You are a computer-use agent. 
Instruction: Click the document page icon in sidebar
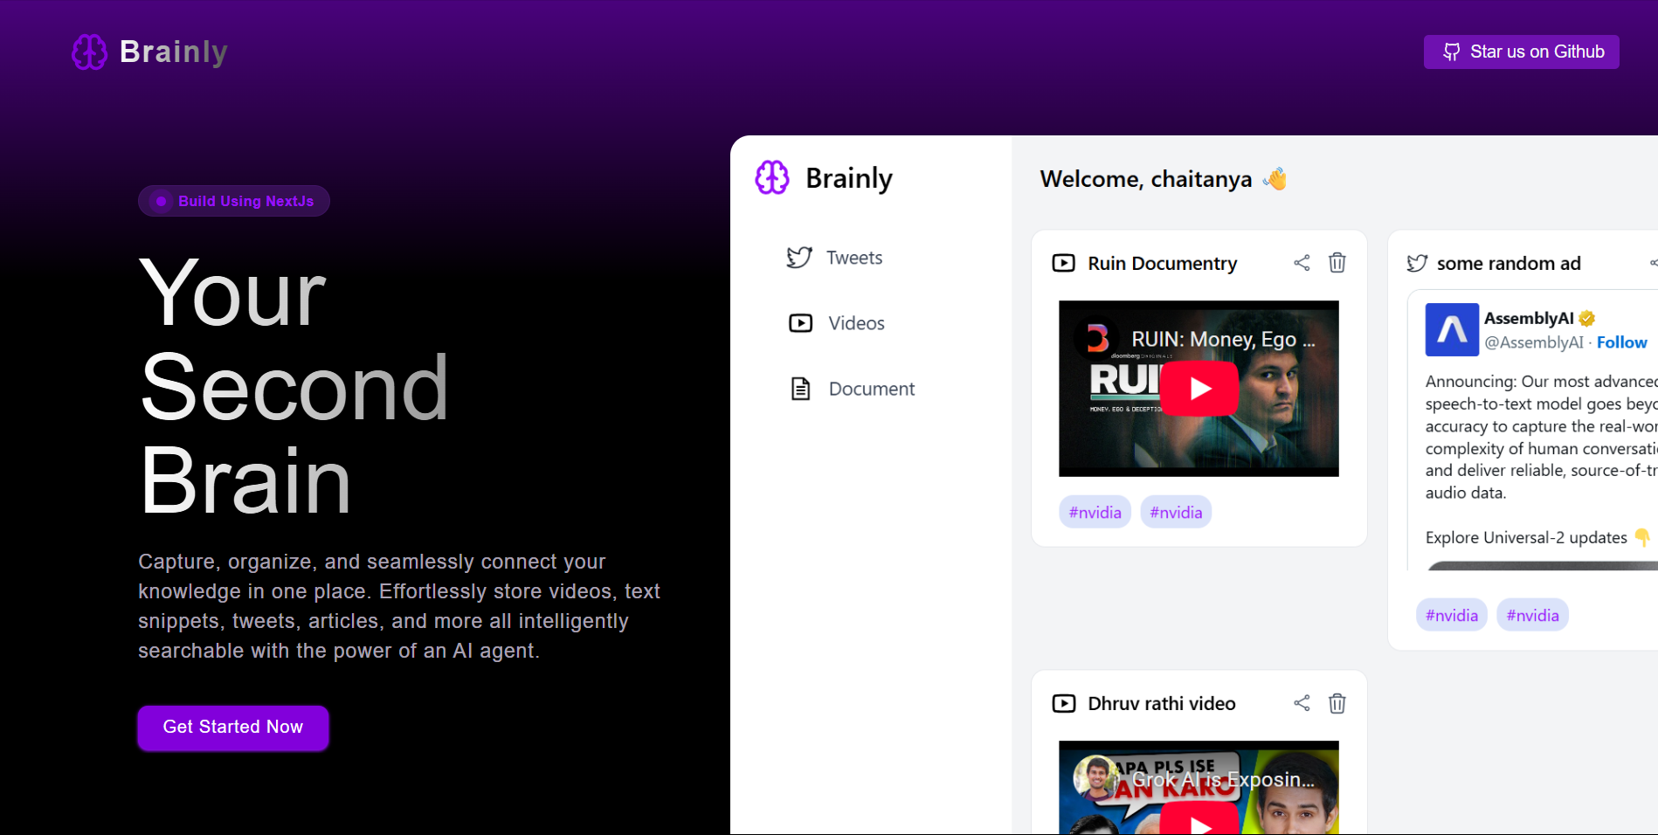click(800, 389)
